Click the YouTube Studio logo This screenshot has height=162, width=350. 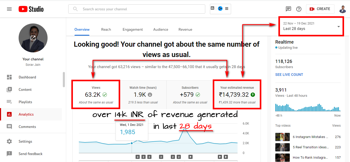coord(31,9)
